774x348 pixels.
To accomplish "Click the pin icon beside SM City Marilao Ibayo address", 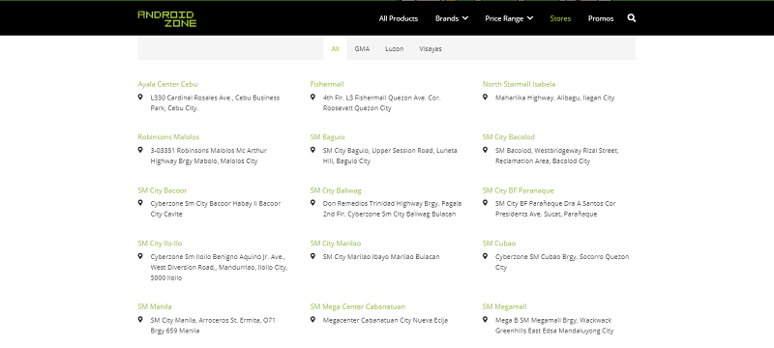I will click(313, 256).
